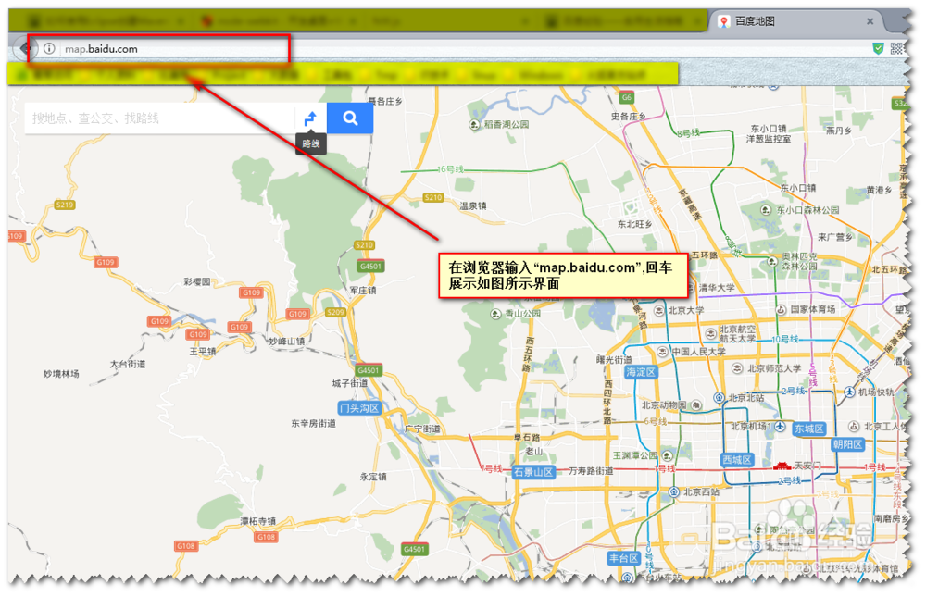
Task: Select the 东城区 district label
Action: pos(808,429)
